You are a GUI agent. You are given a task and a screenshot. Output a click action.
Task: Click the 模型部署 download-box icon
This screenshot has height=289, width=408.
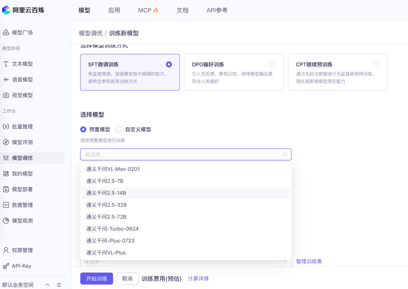[x=6, y=189]
